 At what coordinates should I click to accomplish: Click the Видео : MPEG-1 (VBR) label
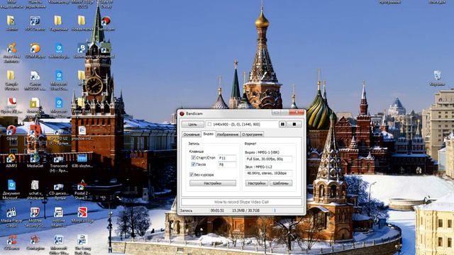(x=262, y=152)
